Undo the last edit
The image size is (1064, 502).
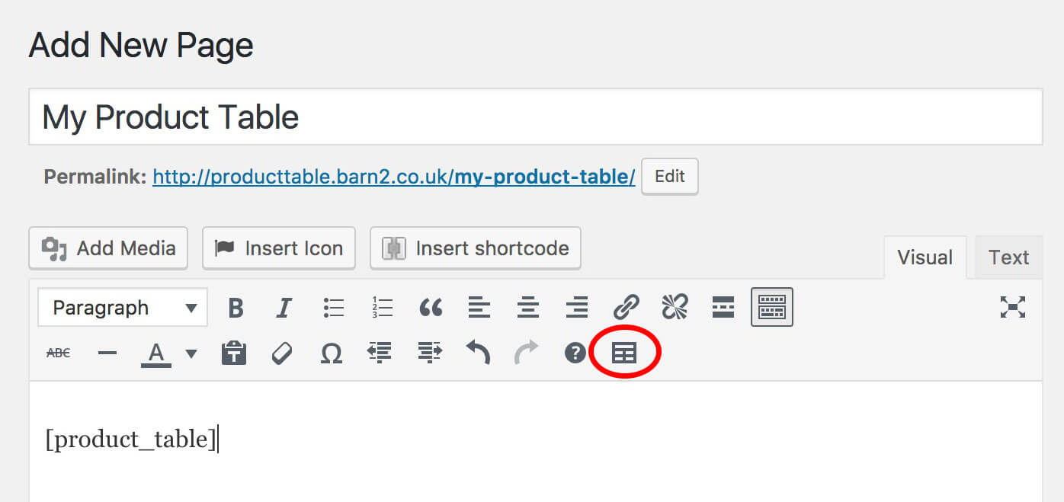[x=478, y=353]
